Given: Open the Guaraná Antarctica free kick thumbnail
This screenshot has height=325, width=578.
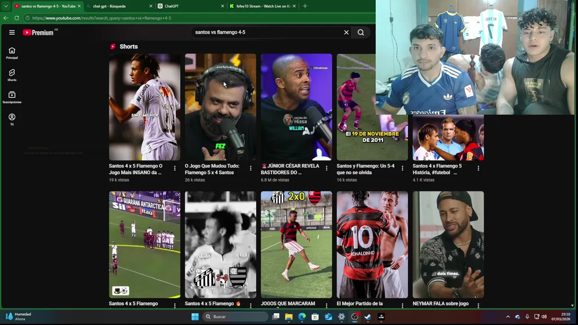Looking at the screenshot, I should (144, 245).
